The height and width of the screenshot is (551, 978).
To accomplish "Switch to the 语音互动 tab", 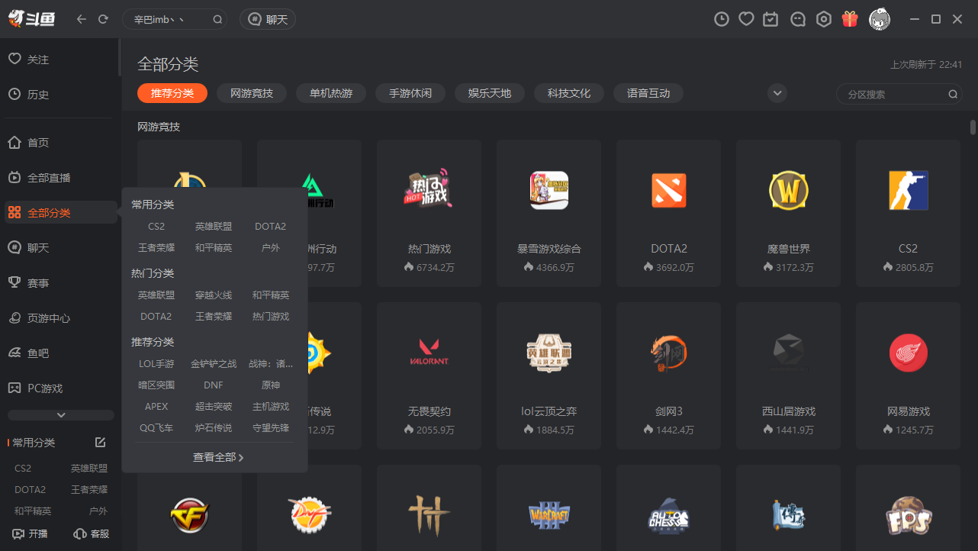I will click(x=648, y=93).
